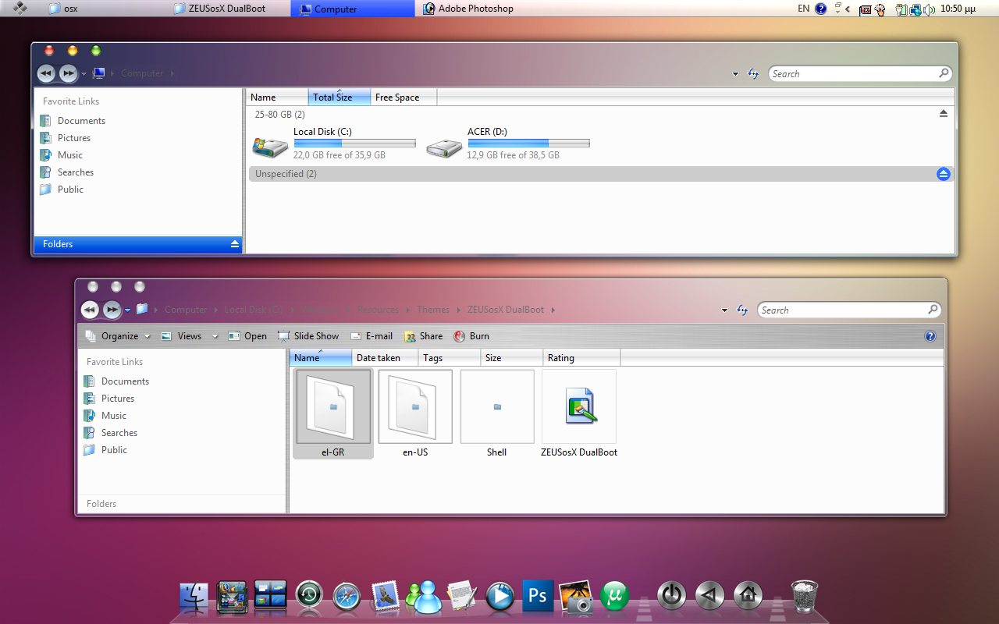
Task: Click the Open toolbar button
Action: pyautogui.click(x=247, y=336)
